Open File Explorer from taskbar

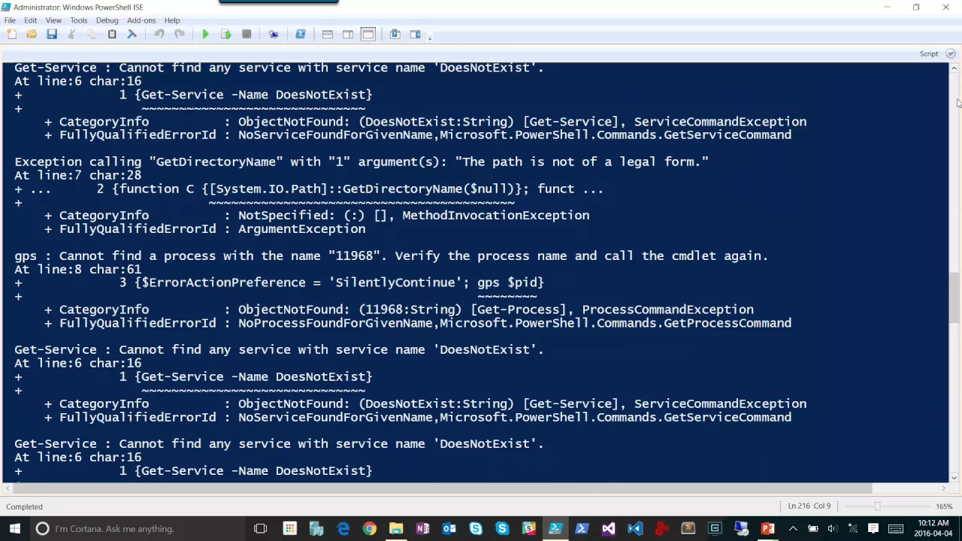[396, 529]
